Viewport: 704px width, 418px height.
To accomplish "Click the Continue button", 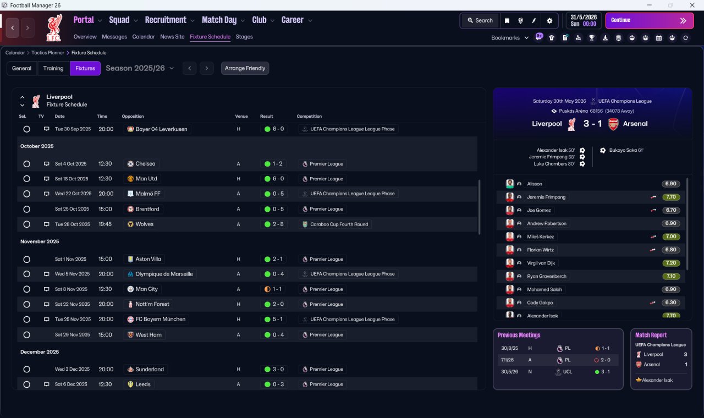I will pyautogui.click(x=650, y=20).
